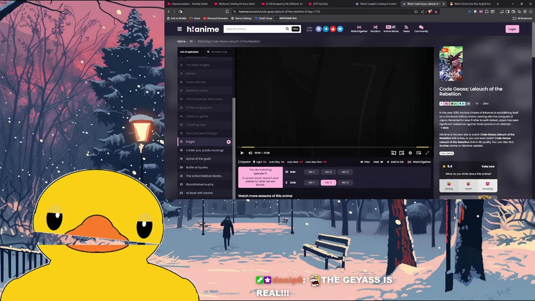The height and width of the screenshot is (301, 535).
Task: Open Watch2gether from the header
Action: [x=359, y=29]
